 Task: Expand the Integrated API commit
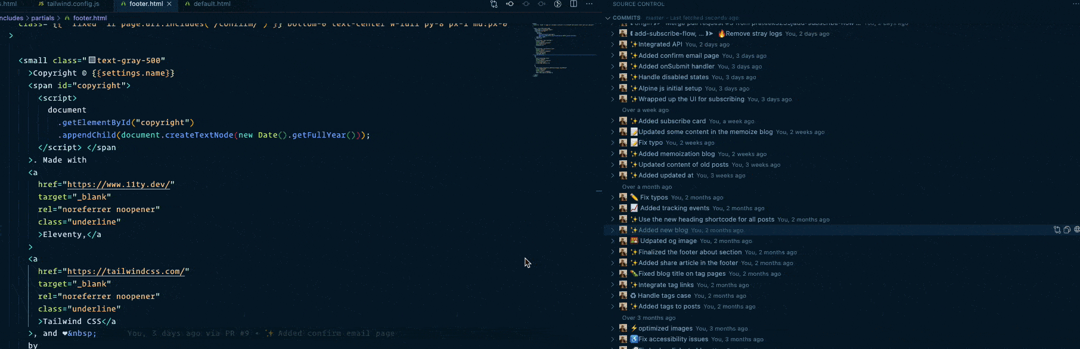point(612,45)
